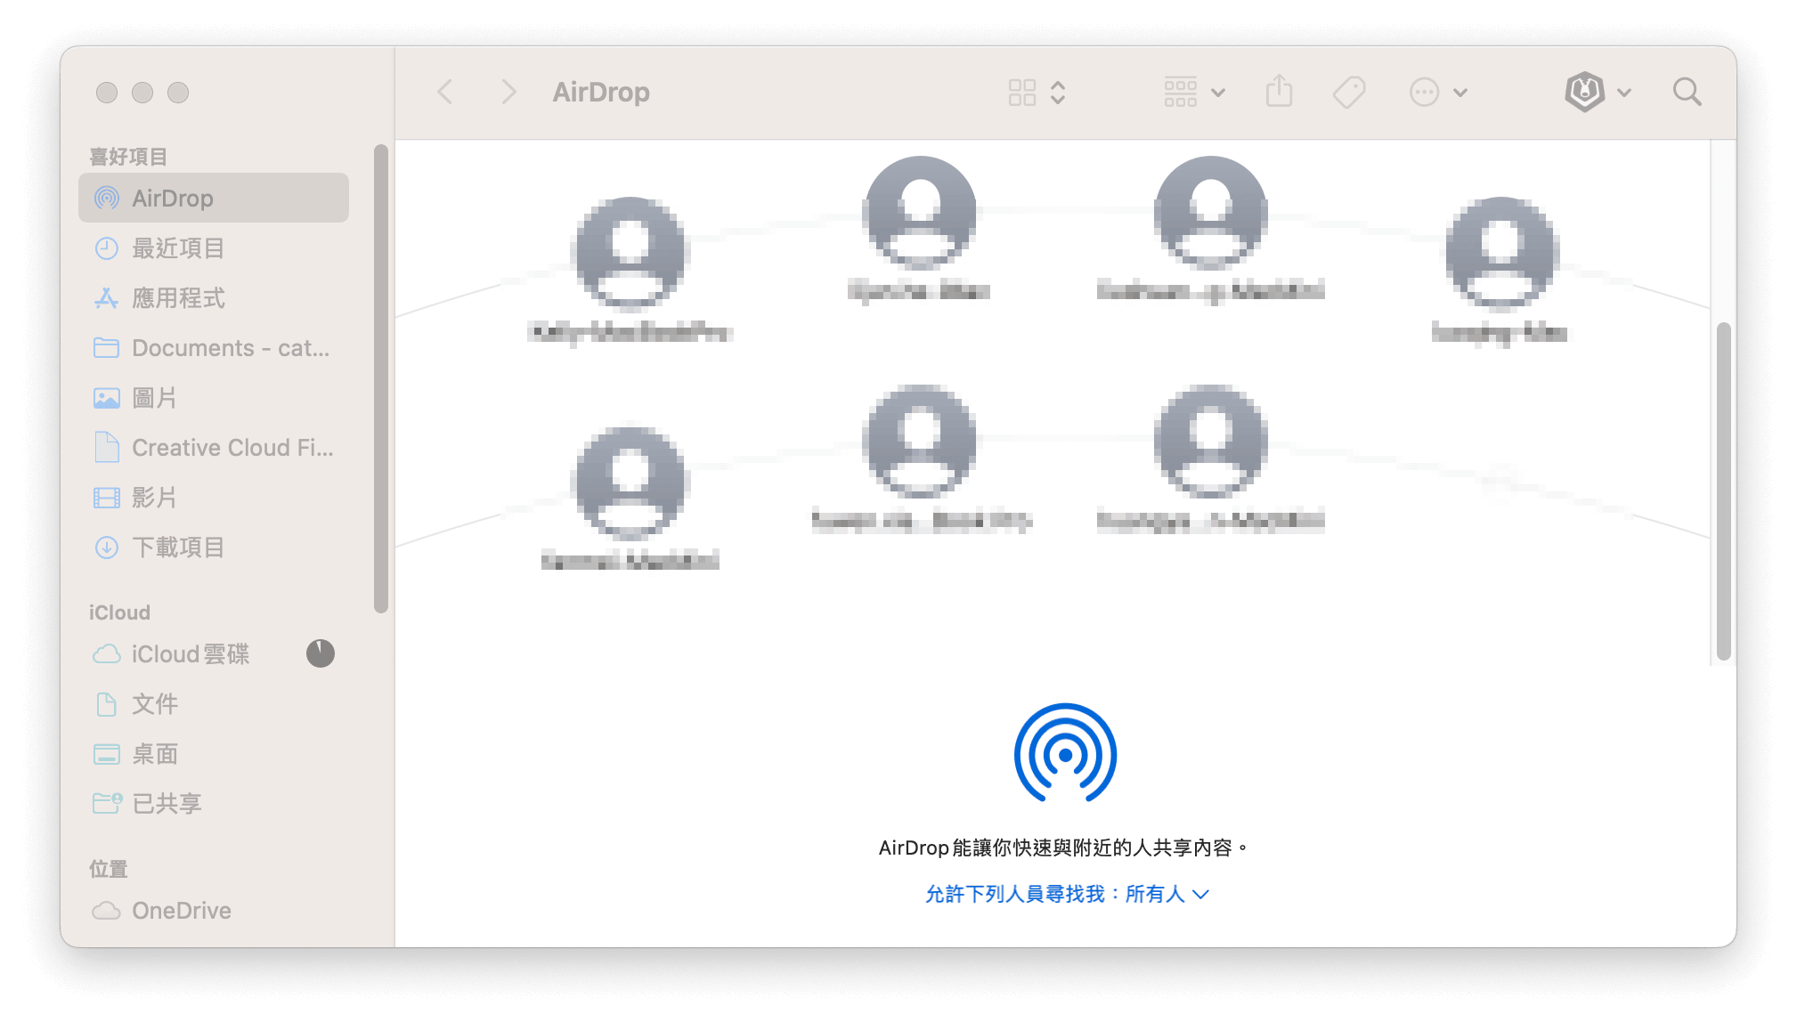Click the folder icon beside Documents
Image resolution: width=1797 pixels, height=1022 pixels.
(x=107, y=347)
